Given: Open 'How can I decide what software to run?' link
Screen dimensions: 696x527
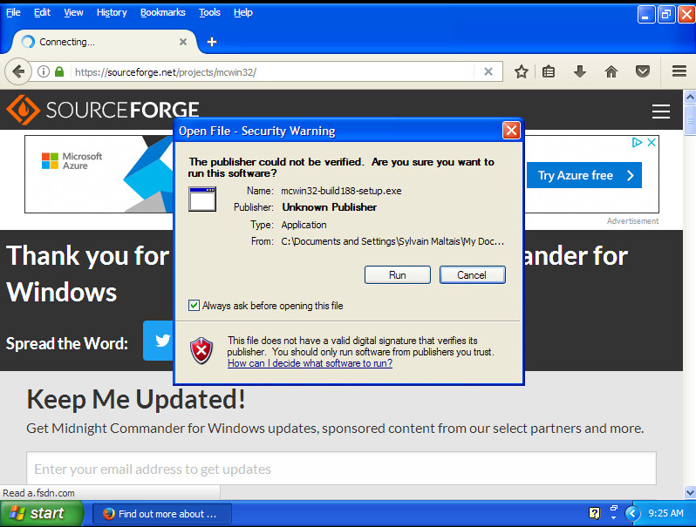Looking at the screenshot, I should click(x=310, y=363).
